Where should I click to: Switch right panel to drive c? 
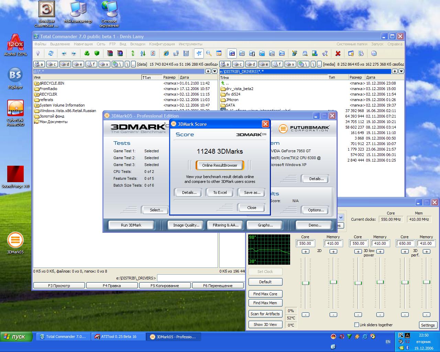238,64
